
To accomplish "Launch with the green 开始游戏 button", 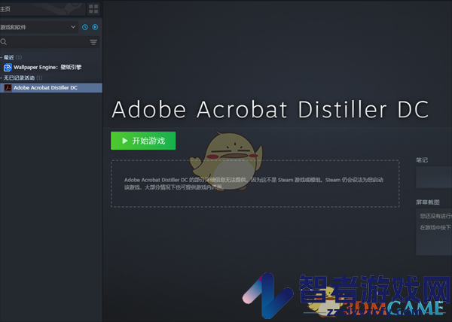I will click(x=143, y=141).
